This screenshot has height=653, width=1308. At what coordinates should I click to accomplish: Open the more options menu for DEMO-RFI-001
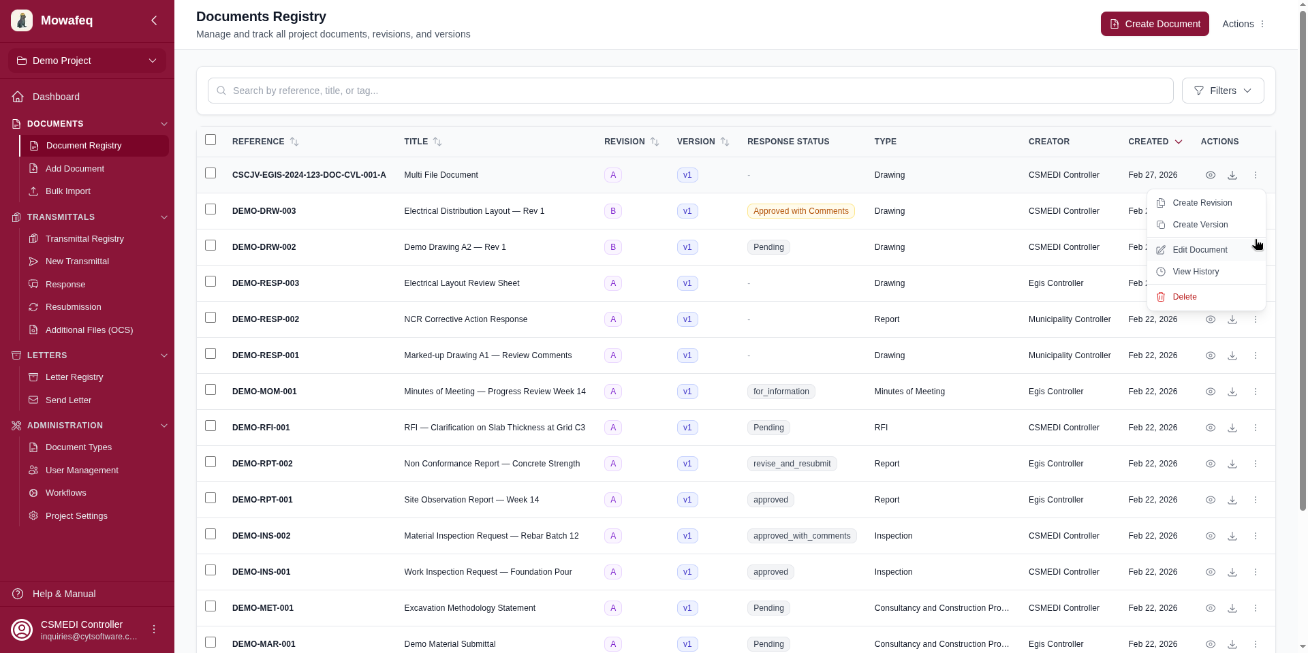pyautogui.click(x=1255, y=428)
